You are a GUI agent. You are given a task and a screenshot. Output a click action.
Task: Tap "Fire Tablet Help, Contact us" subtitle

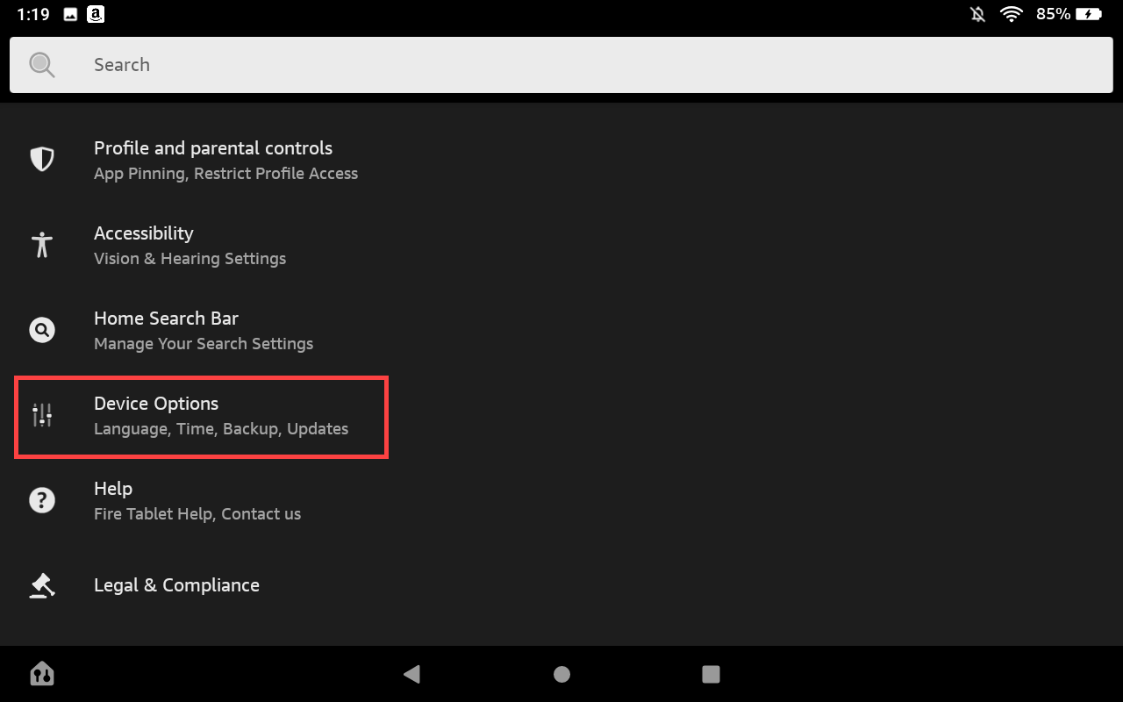pos(197,514)
